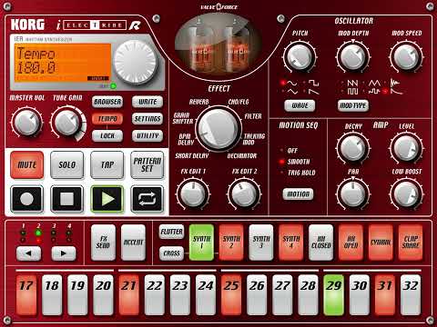Click the vacuum tubes ValveForce window
Screen dimensions: 437x327
coord(218,44)
